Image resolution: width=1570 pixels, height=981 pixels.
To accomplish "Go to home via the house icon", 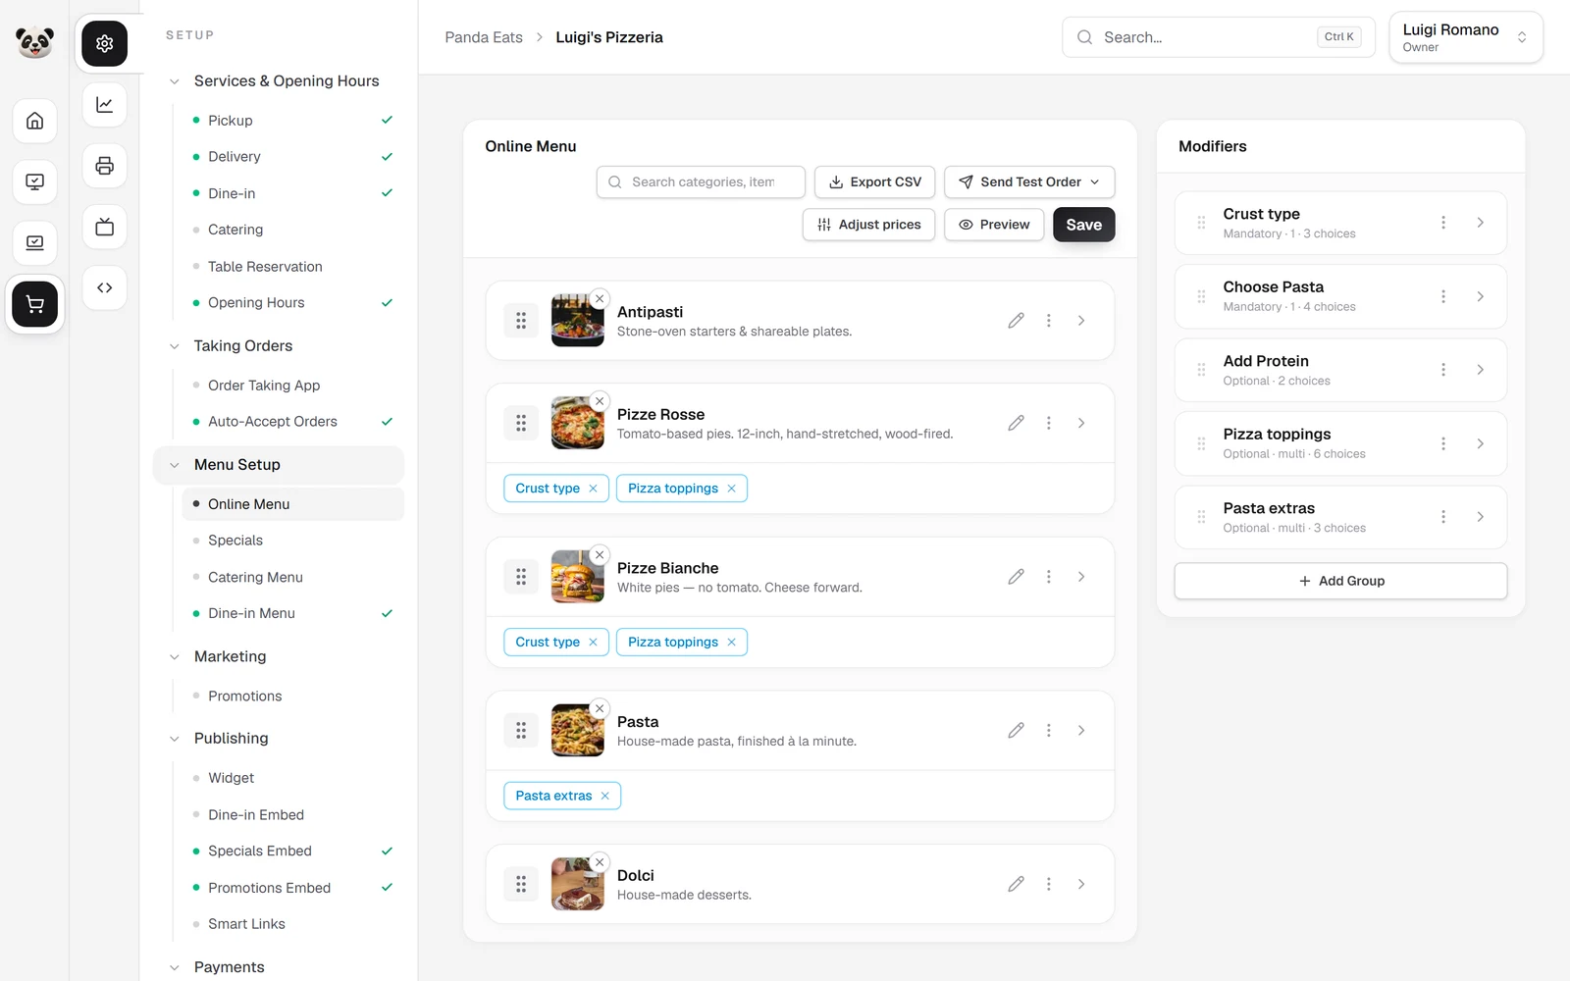I will (x=34, y=121).
